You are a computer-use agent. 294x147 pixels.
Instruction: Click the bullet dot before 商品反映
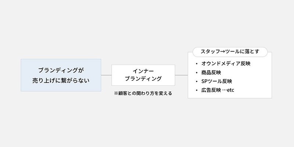click(197, 72)
